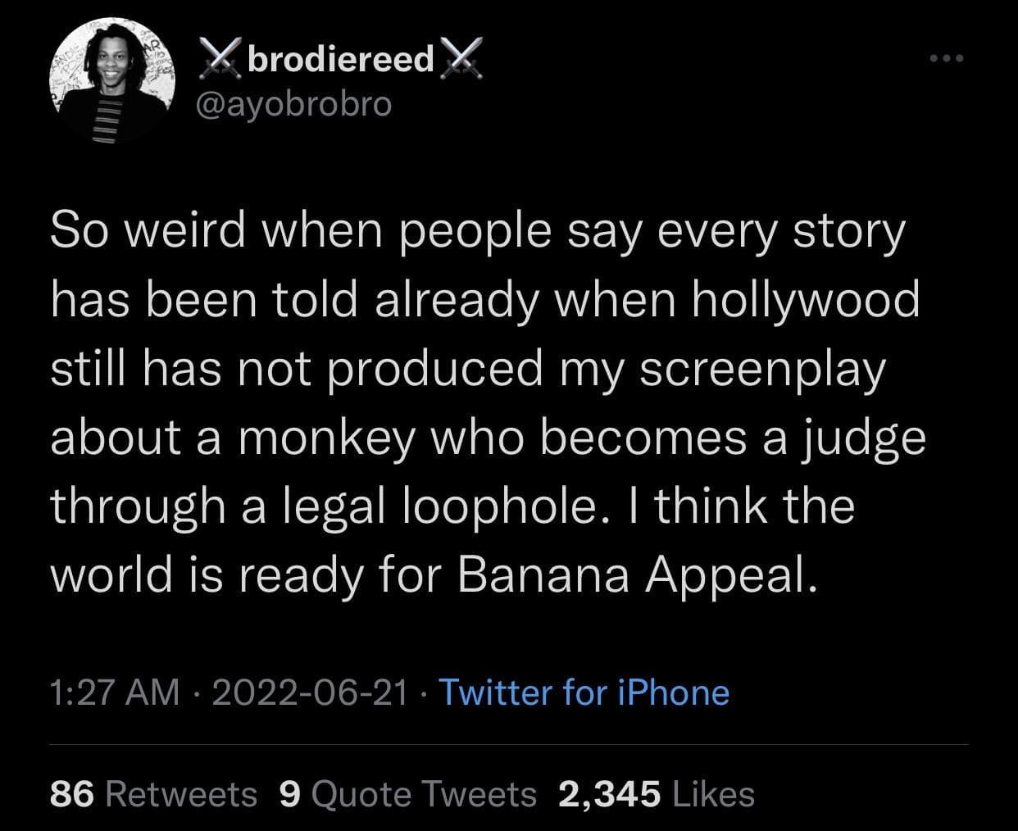Screen dimensions: 1018x831
Task: Click the tweet's 1:27 AM timestamp
Action: pos(114,692)
